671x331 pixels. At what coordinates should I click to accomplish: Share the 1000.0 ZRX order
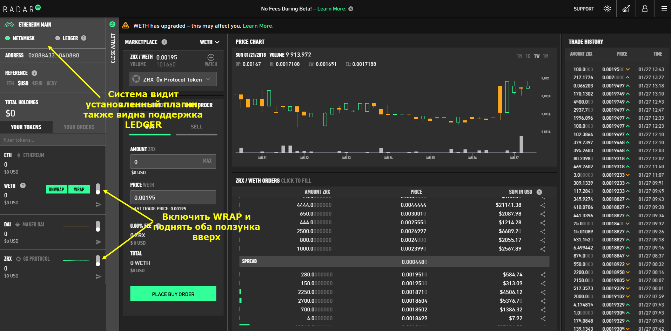pyautogui.click(x=543, y=249)
